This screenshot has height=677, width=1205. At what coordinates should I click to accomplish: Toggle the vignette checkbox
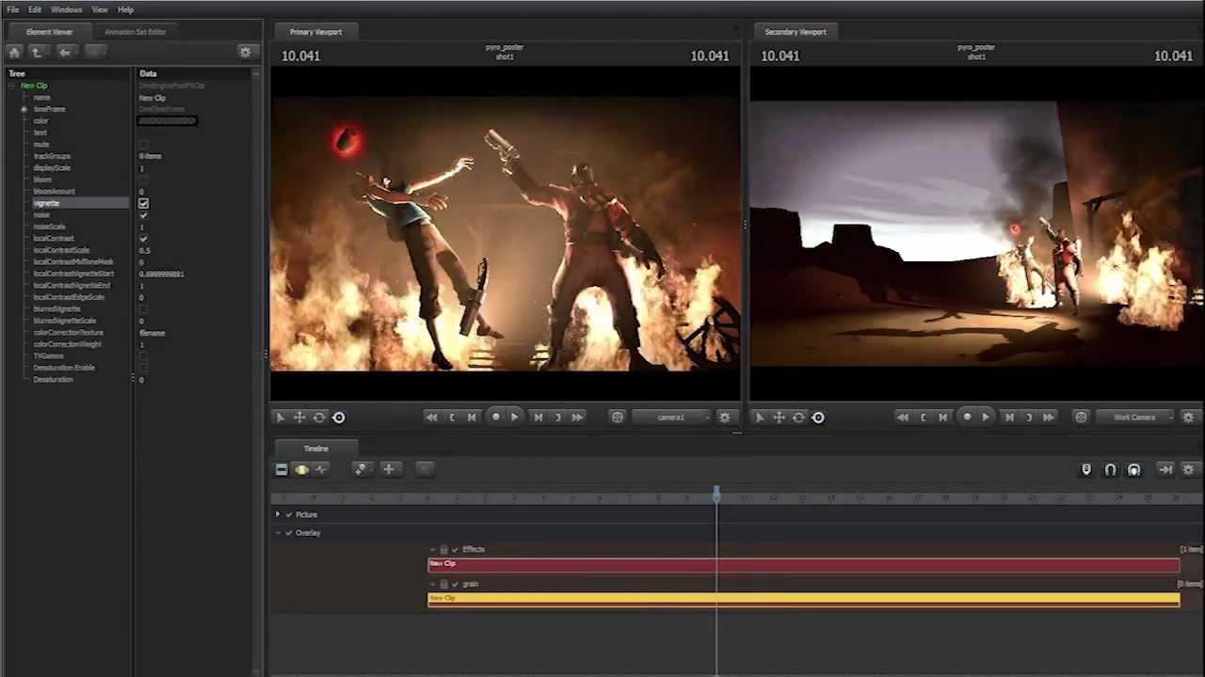pos(143,203)
